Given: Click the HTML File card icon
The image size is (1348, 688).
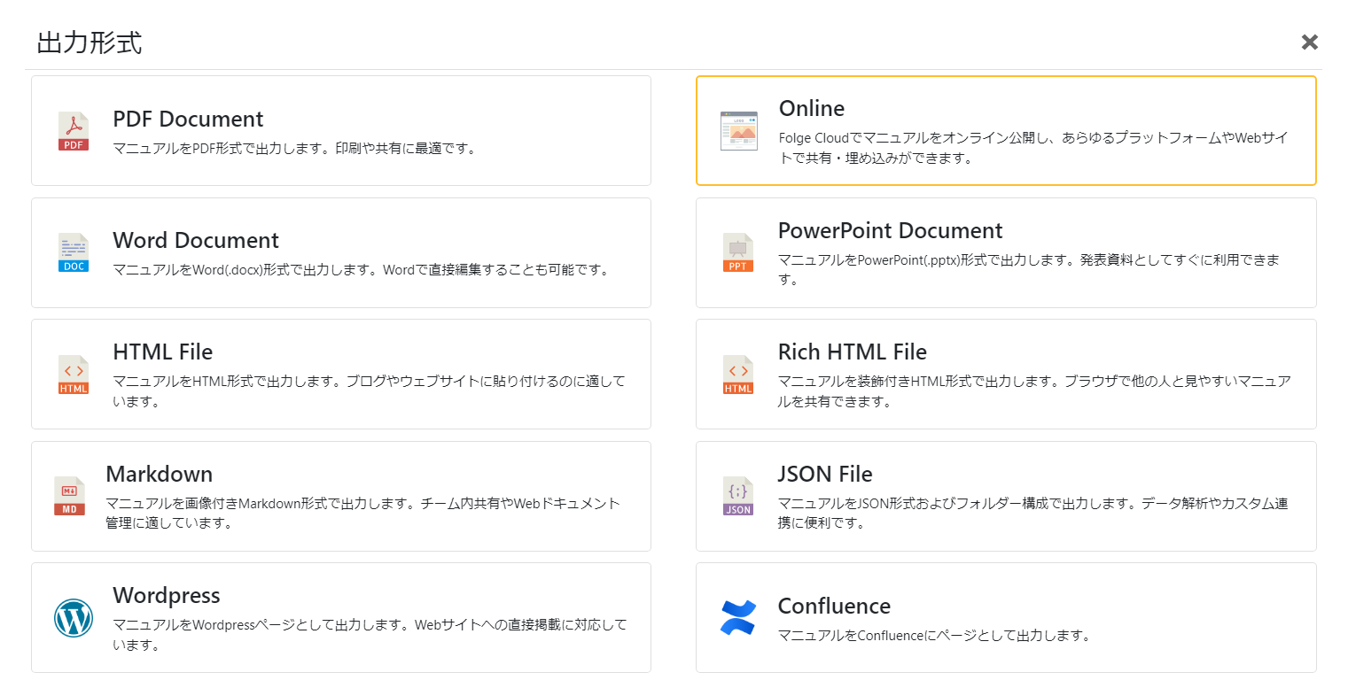Looking at the screenshot, I should [x=74, y=375].
